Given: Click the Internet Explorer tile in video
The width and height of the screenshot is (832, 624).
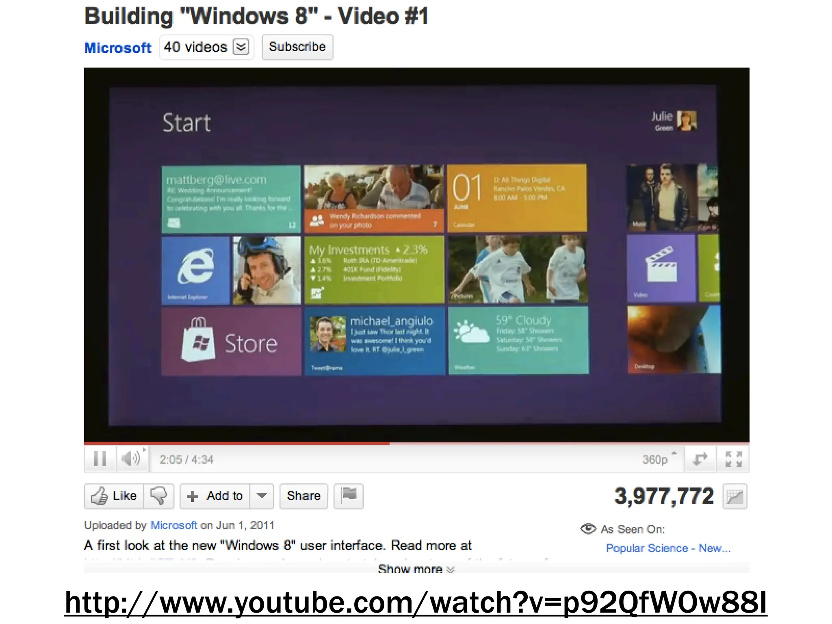Looking at the screenshot, I should [x=195, y=270].
